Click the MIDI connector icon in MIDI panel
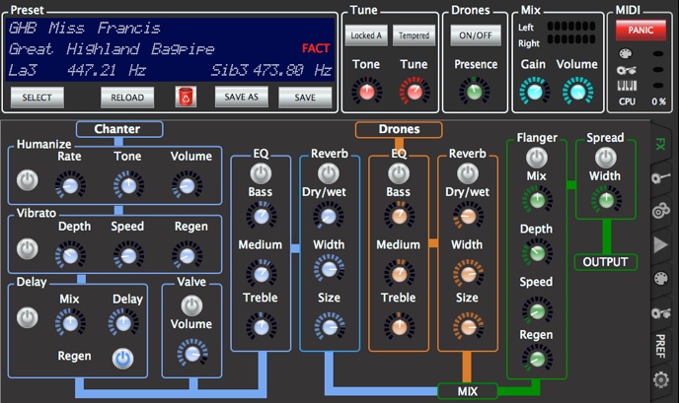Image resolution: width=679 pixels, height=403 pixels. click(x=626, y=53)
